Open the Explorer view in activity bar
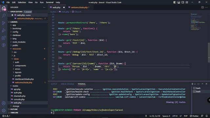Image resolution: width=210 pixels, height=118 pixels. tap(4, 8)
